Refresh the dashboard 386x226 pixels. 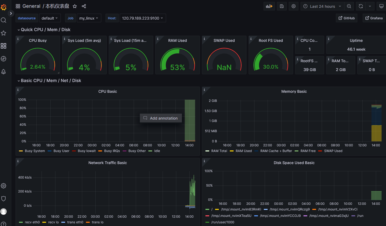(x=361, y=6)
